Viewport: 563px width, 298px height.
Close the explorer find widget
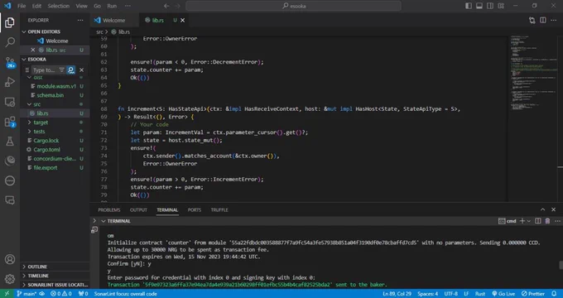point(81,70)
